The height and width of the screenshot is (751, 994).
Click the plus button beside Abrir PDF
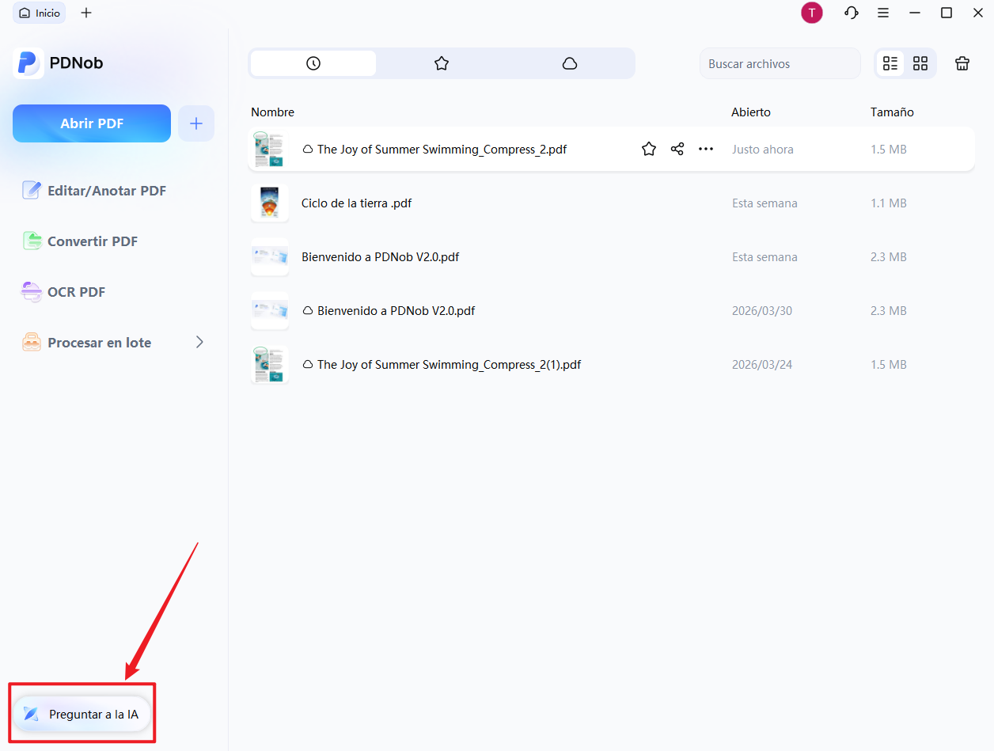click(196, 123)
